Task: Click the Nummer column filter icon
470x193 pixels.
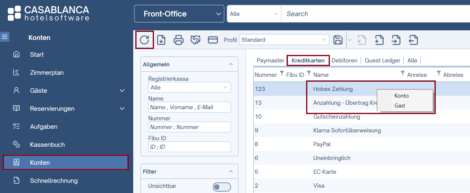Action: (x=282, y=73)
